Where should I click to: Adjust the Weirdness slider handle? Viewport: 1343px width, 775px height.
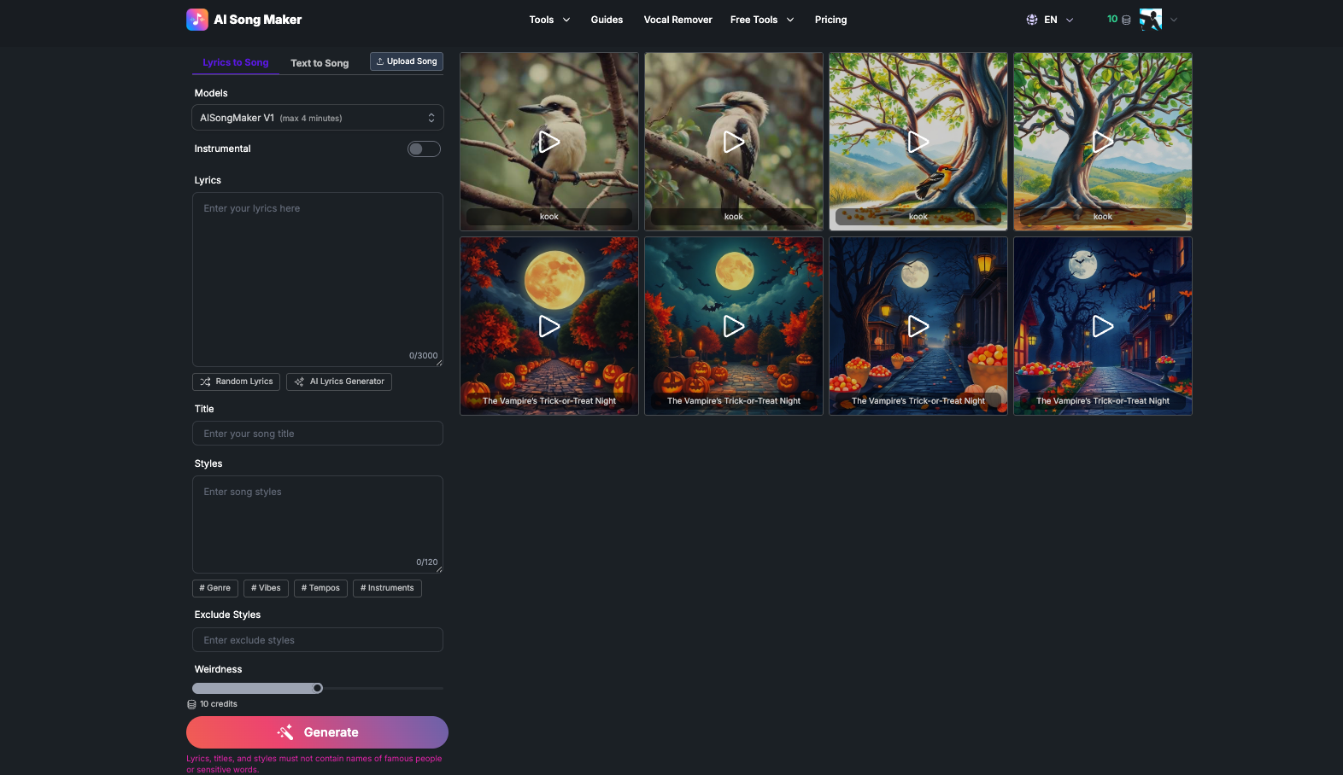[318, 688]
